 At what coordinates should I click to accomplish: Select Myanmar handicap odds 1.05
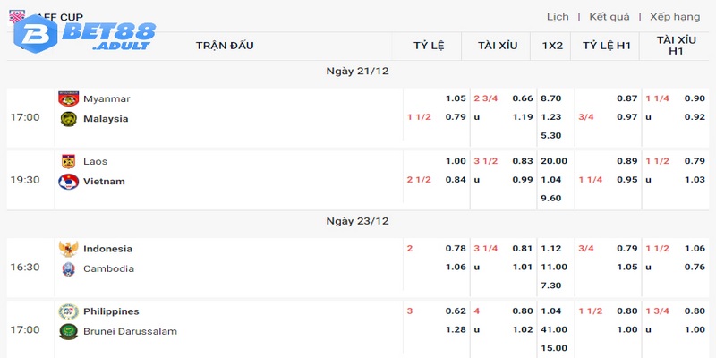(x=456, y=98)
